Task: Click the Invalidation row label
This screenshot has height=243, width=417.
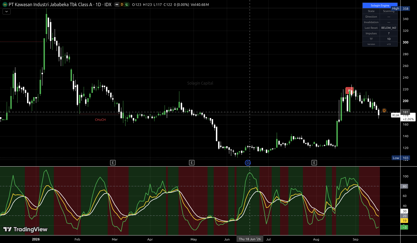Action: click(371, 22)
